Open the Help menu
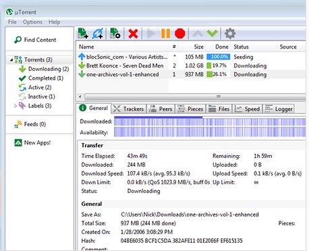Viewport: 309px width, 251px height. coord(54,22)
